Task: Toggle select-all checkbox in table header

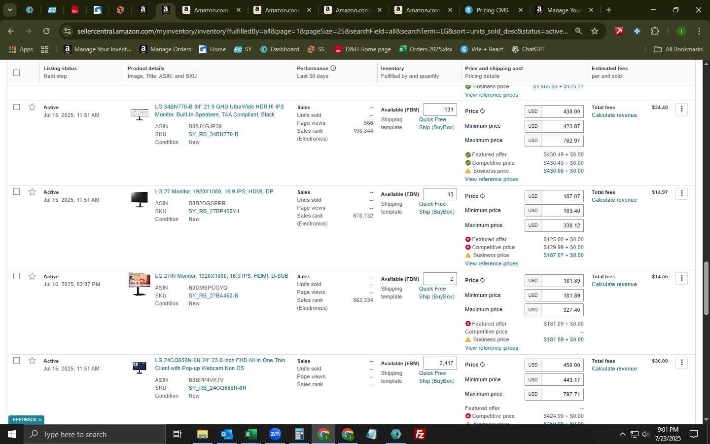Action: (16, 73)
